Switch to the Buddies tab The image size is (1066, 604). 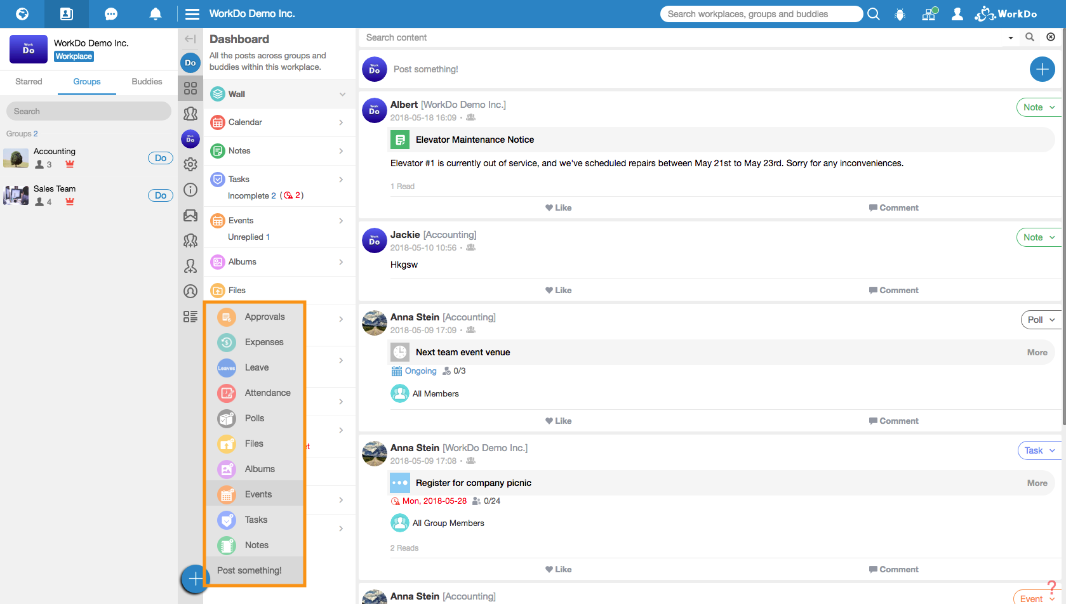[147, 82]
